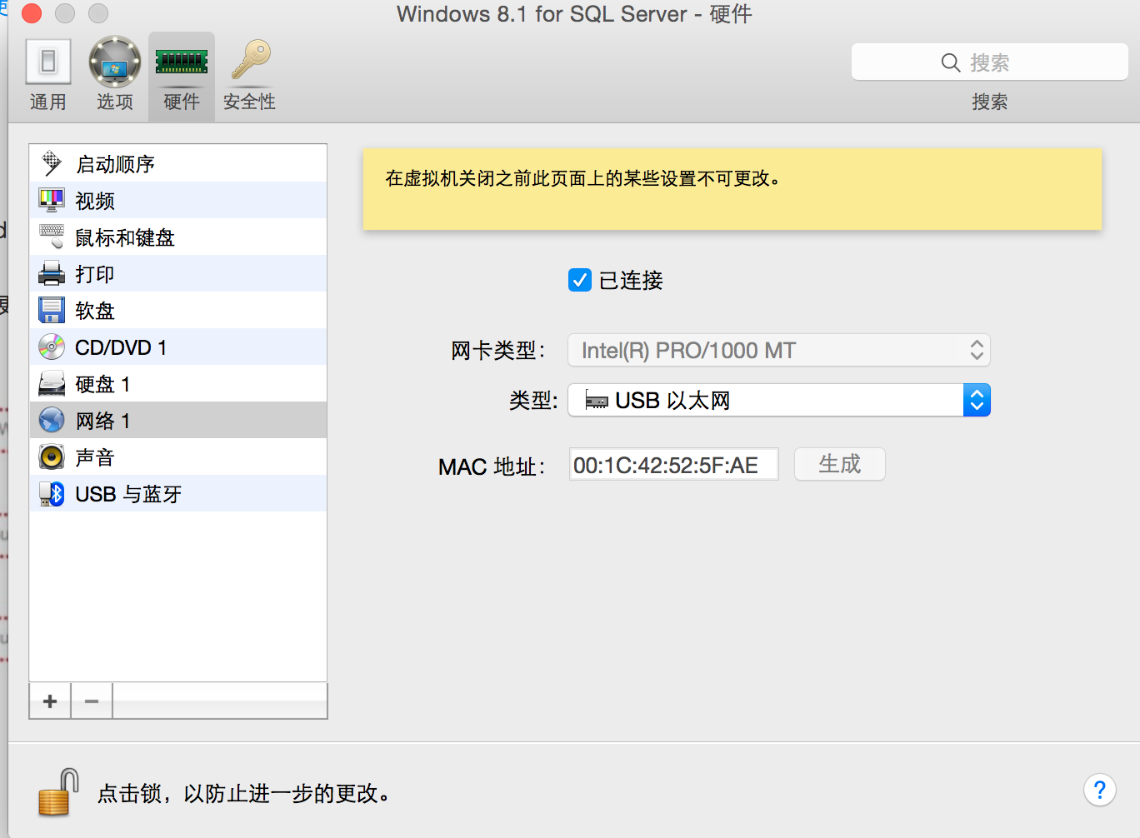Select 视频 in the hardware list
1140x838 pixels.
coord(178,200)
